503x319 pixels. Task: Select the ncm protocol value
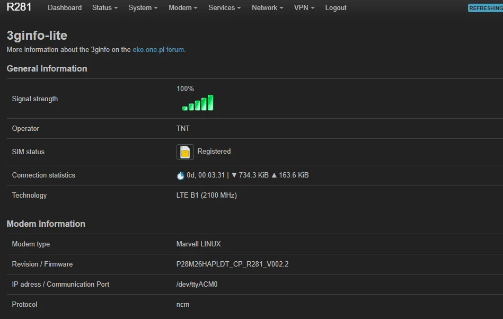click(x=183, y=305)
